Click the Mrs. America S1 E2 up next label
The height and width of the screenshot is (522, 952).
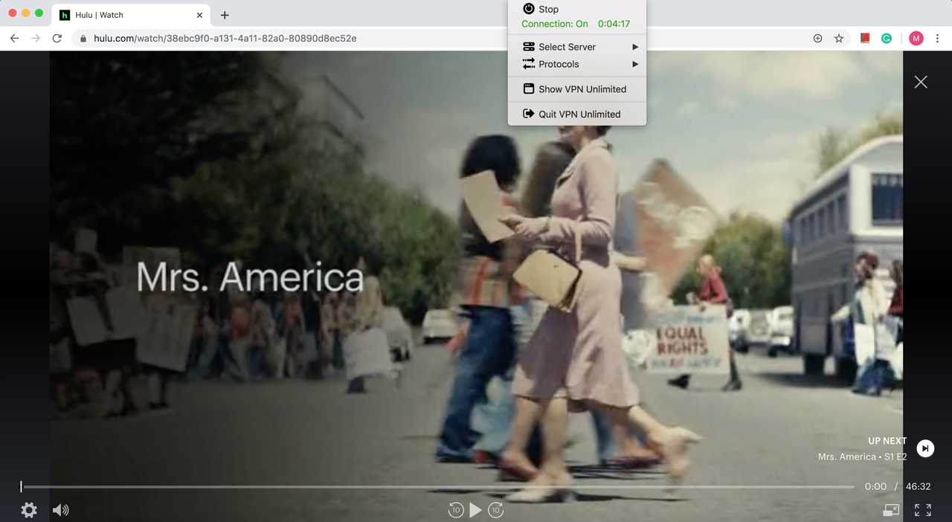coord(862,457)
